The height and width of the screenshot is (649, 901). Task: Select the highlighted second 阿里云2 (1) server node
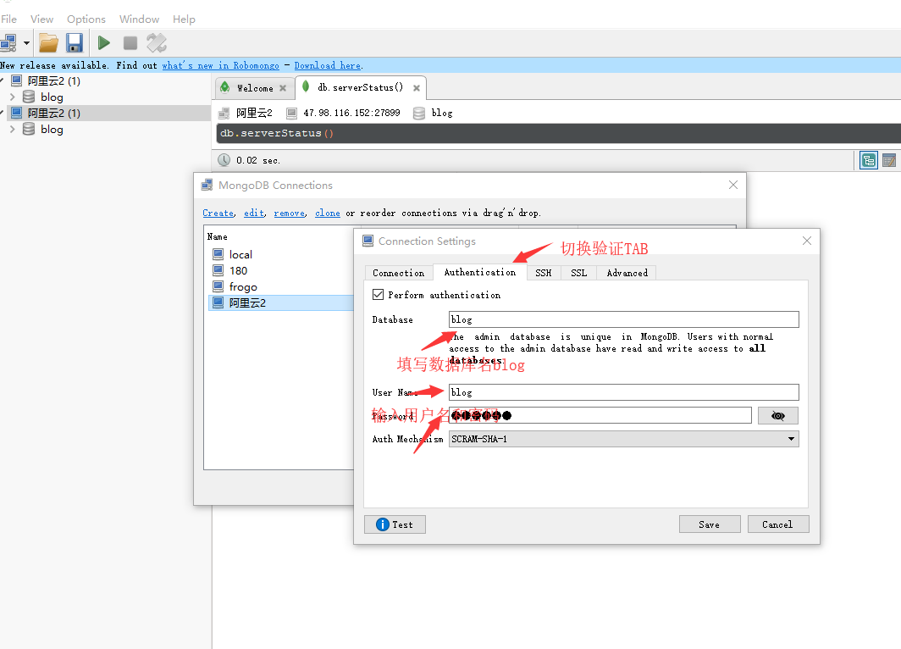click(x=54, y=114)
